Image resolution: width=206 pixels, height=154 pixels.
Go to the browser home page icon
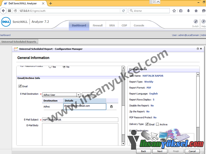(196, 11)
